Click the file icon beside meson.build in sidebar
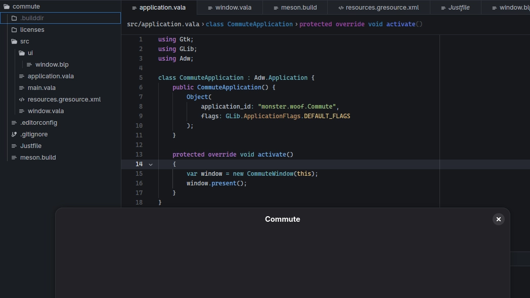The width and height of the screenshot is (530, 298). (x=14, y=158)
